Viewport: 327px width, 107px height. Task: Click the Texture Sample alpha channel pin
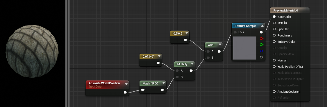pos(262,57)
